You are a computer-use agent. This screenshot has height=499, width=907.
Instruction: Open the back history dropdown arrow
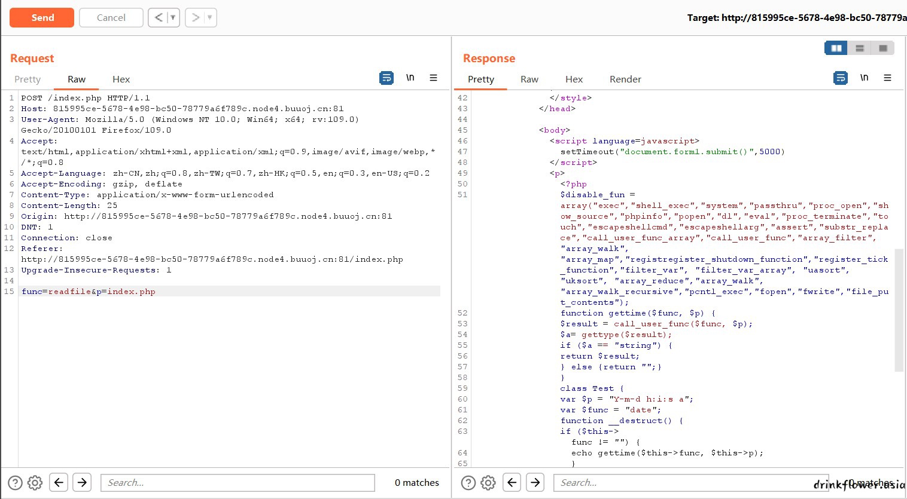(173, 18)
